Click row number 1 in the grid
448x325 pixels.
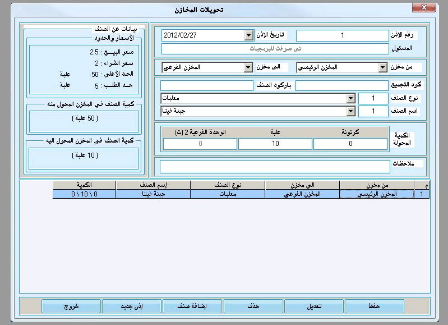[x=422, y=194]
